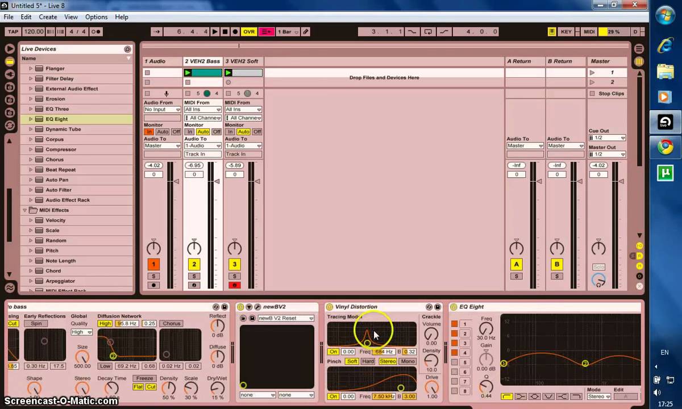Expand the Arpeggiator device folder

(31, 281)
